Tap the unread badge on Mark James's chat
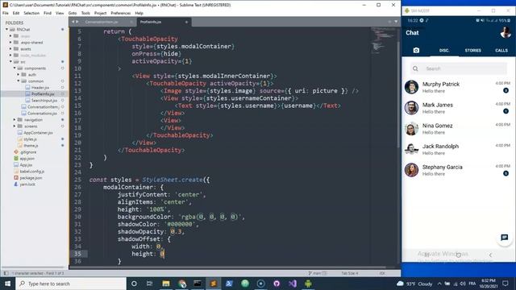This screenshot has width=516, height=290. 506,111
